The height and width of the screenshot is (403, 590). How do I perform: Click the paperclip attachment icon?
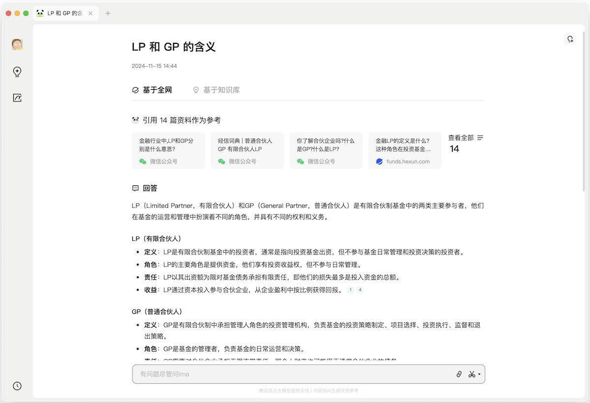pyautogui.click(x=459, y=374)
